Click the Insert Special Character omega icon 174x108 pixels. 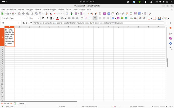pyautogui.click(x=117, y=14)
